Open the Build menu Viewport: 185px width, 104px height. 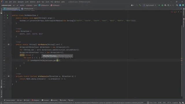[38, 2]
